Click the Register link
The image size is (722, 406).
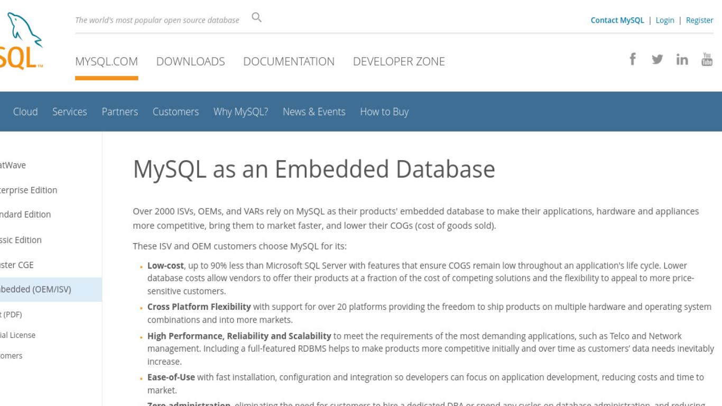(x=700, y=20)
